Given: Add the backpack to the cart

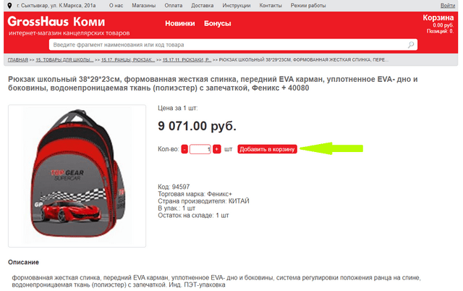Looking at the screenshot, I should point(267,149).
